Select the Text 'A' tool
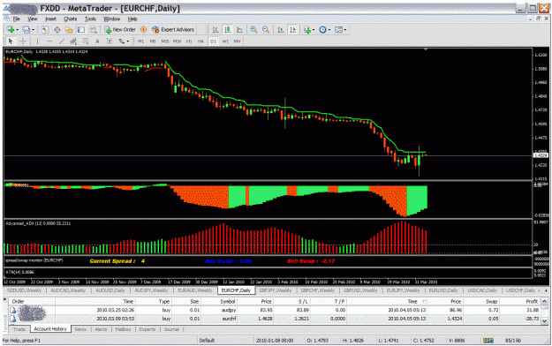552x346 pixels. (97, 41)
